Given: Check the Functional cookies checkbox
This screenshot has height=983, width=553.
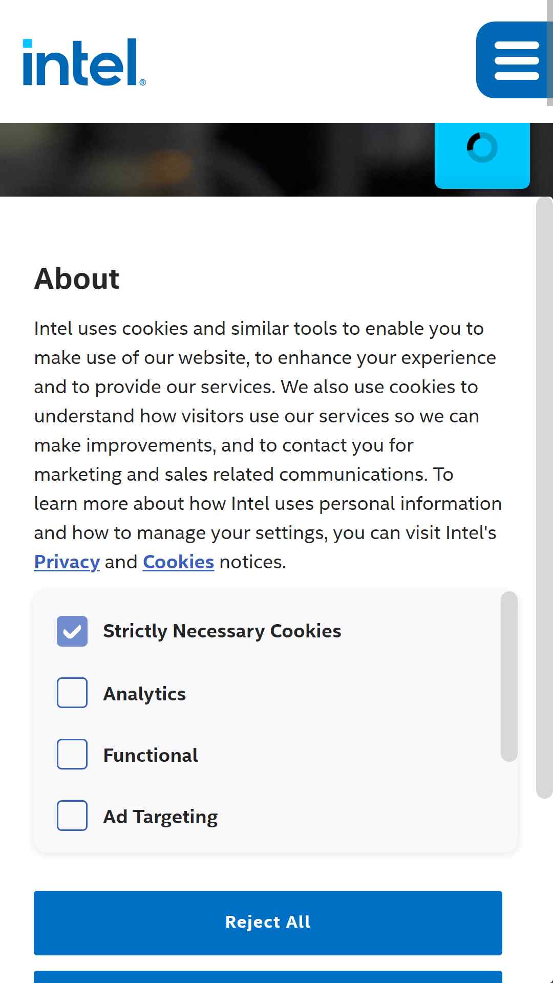Looking at the screenshot, I should click(x=72, y=754).
